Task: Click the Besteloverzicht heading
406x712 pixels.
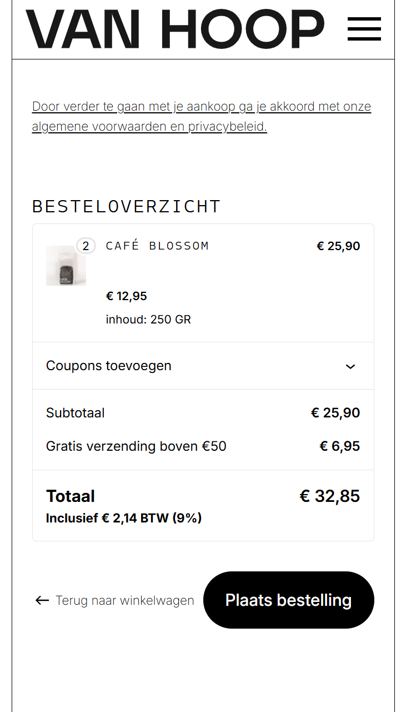Action: [127, 206]
